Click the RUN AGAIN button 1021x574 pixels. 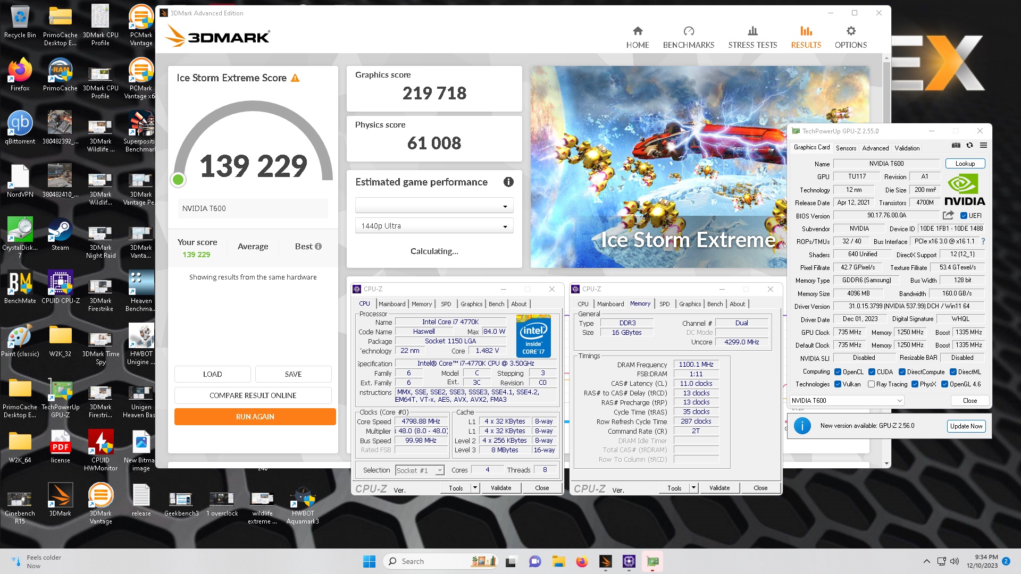(255, 417)
